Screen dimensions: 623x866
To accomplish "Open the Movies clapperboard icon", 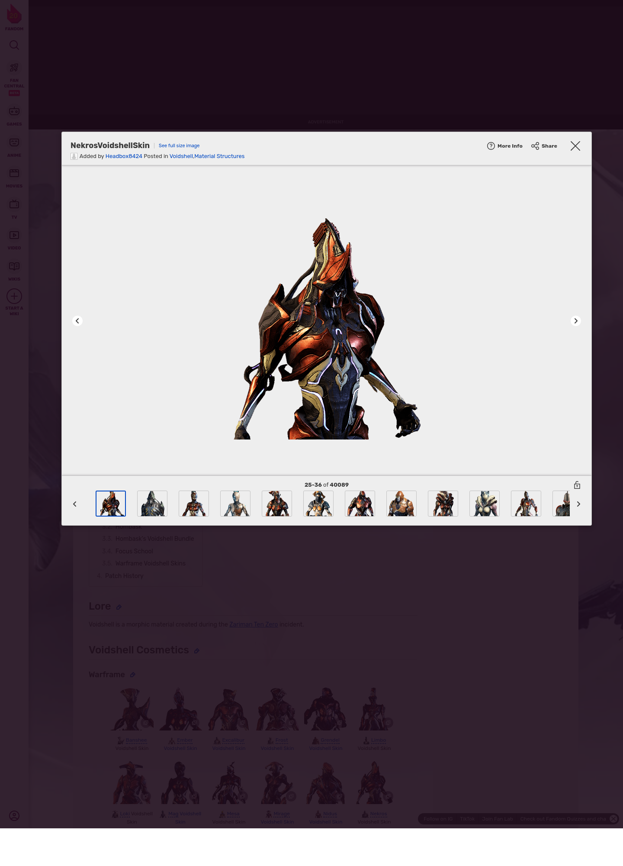I will (14, 173).
